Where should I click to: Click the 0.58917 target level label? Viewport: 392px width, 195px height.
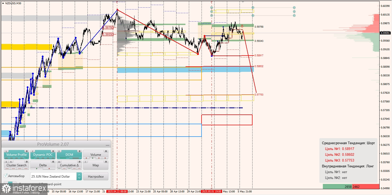(x=259, y=56)
